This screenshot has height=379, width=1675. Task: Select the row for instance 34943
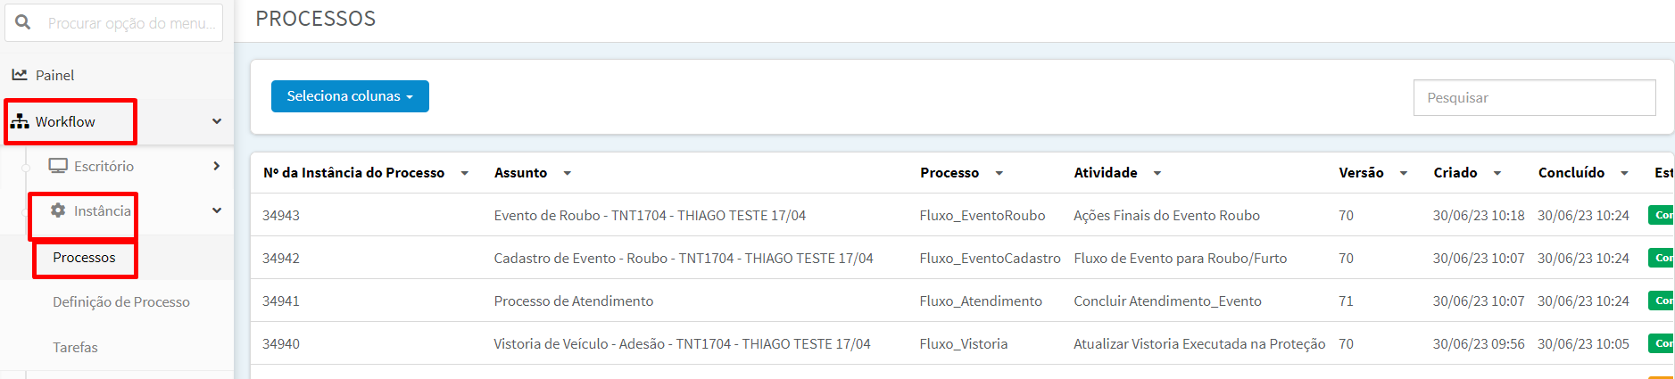(962, 215)
